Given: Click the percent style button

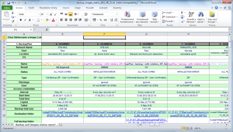Looking at the screenshot, I should [x=101, y=20].
